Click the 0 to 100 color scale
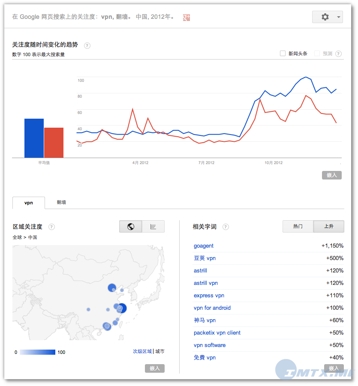This screenshot has width=358, height=386. tap(37, 352)
